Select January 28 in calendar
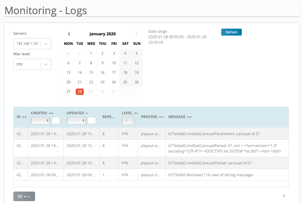Image resolution: width=303 pixels, height=204 pixels. [x=80, y=92]
